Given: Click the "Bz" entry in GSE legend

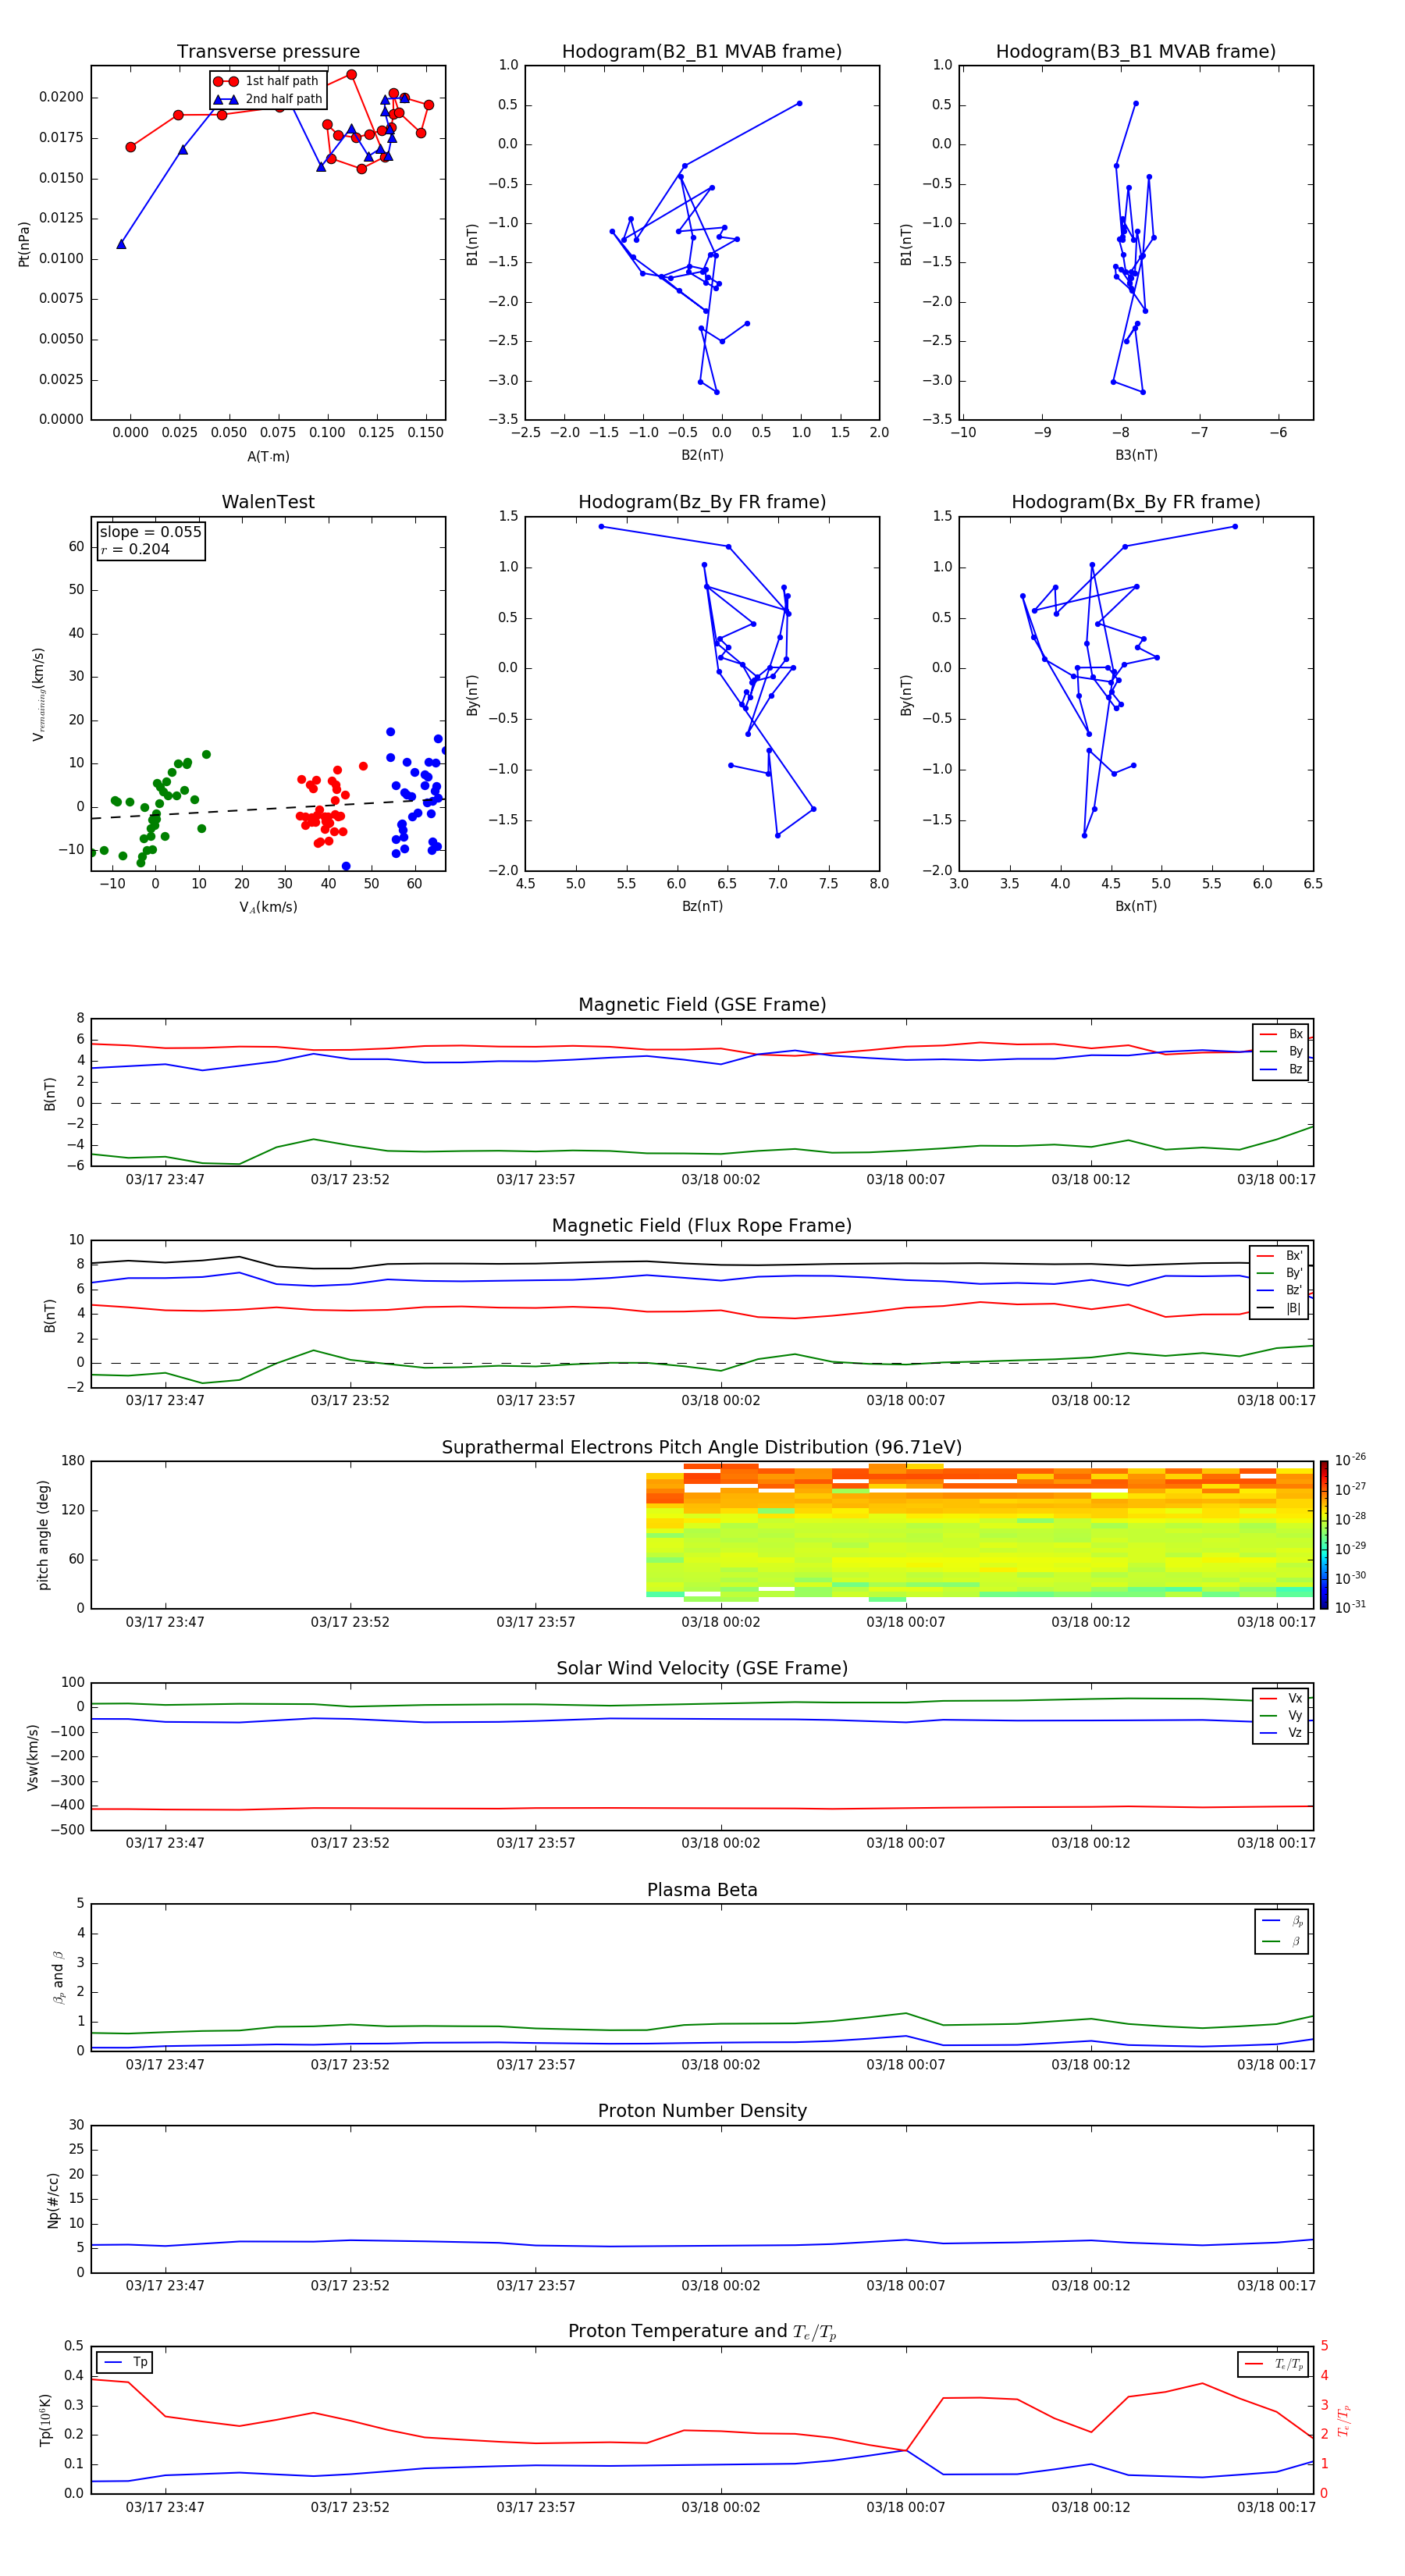Looking at the screenshot, I should click(1281, 1069).
